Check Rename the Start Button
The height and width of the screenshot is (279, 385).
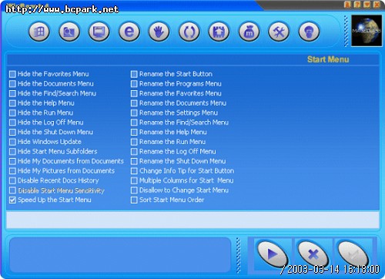click(134, 74)
